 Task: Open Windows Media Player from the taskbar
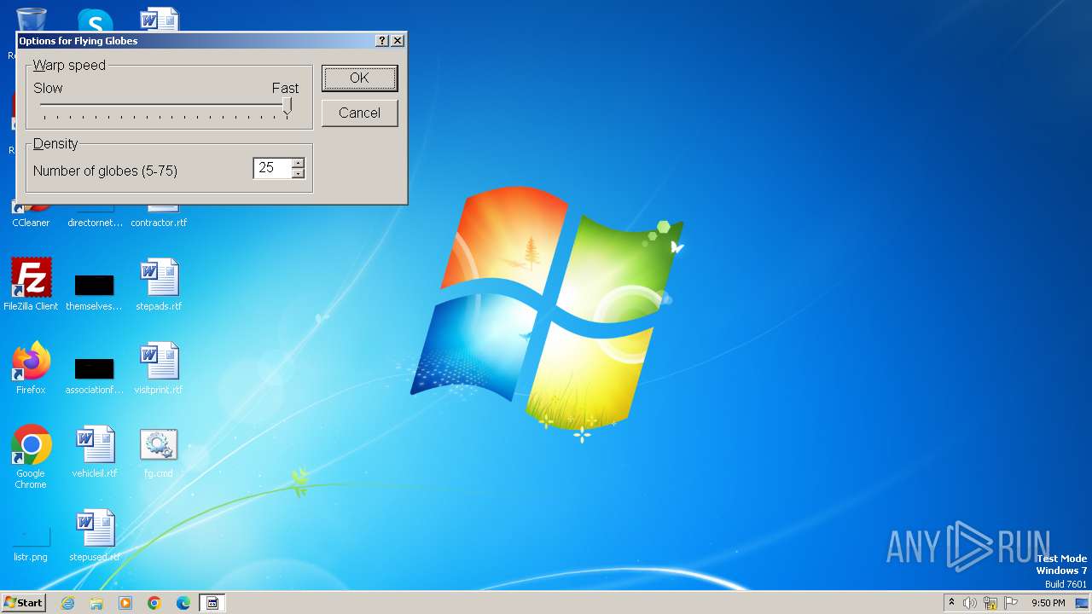(x=125, y=603)
